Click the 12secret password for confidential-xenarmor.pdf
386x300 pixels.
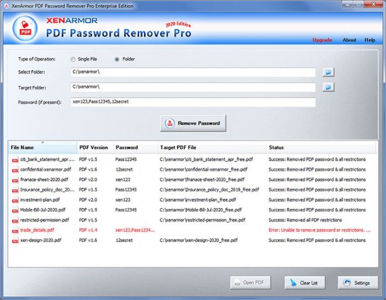124,169
